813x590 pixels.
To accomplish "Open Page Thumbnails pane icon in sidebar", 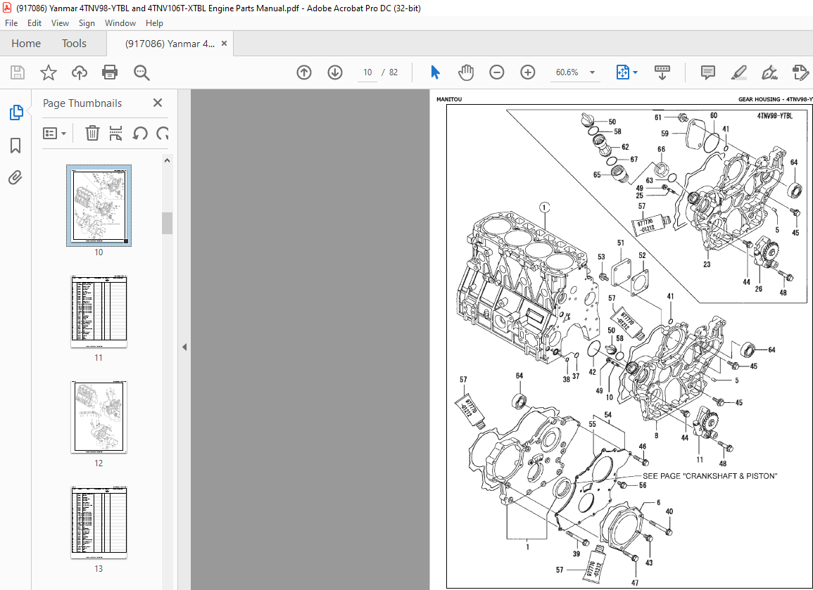I will point(16,113).
